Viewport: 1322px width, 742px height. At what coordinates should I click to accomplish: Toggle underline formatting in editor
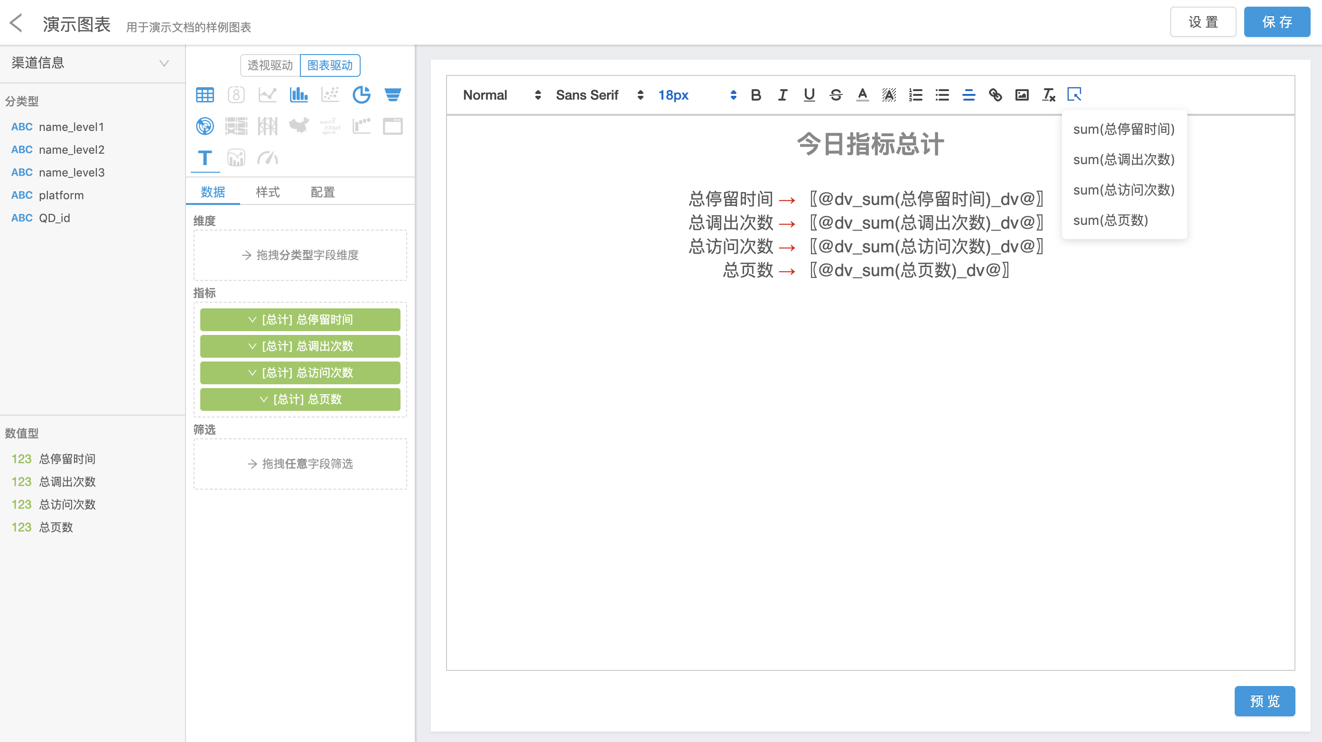[x=809, y=95]
